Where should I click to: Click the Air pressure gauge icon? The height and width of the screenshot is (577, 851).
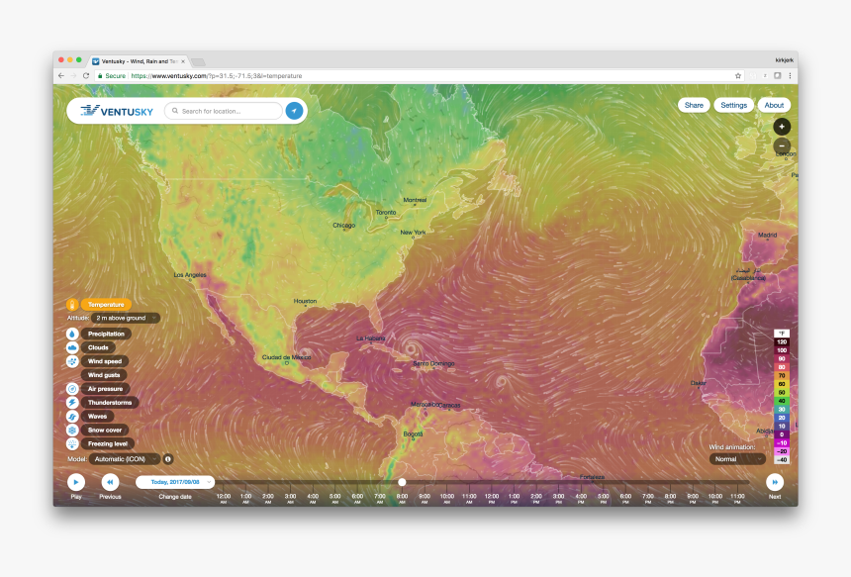[x=72, y=389]
